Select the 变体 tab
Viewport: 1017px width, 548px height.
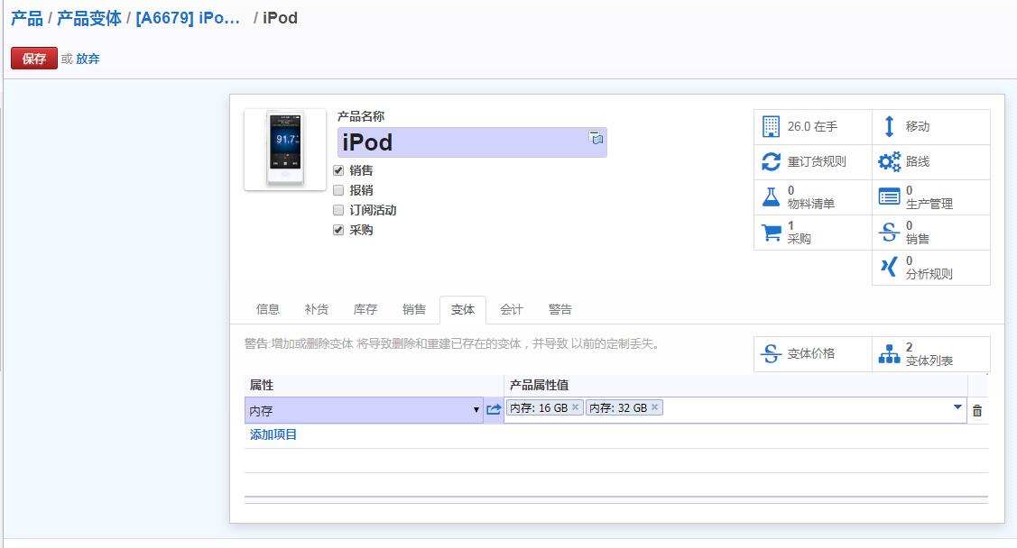coord(462,310)
